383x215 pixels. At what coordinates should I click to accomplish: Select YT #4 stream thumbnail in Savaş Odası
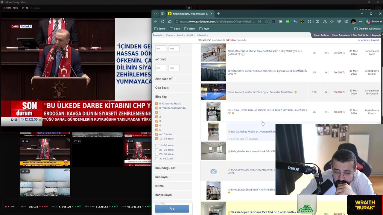[x=45, y=153]
